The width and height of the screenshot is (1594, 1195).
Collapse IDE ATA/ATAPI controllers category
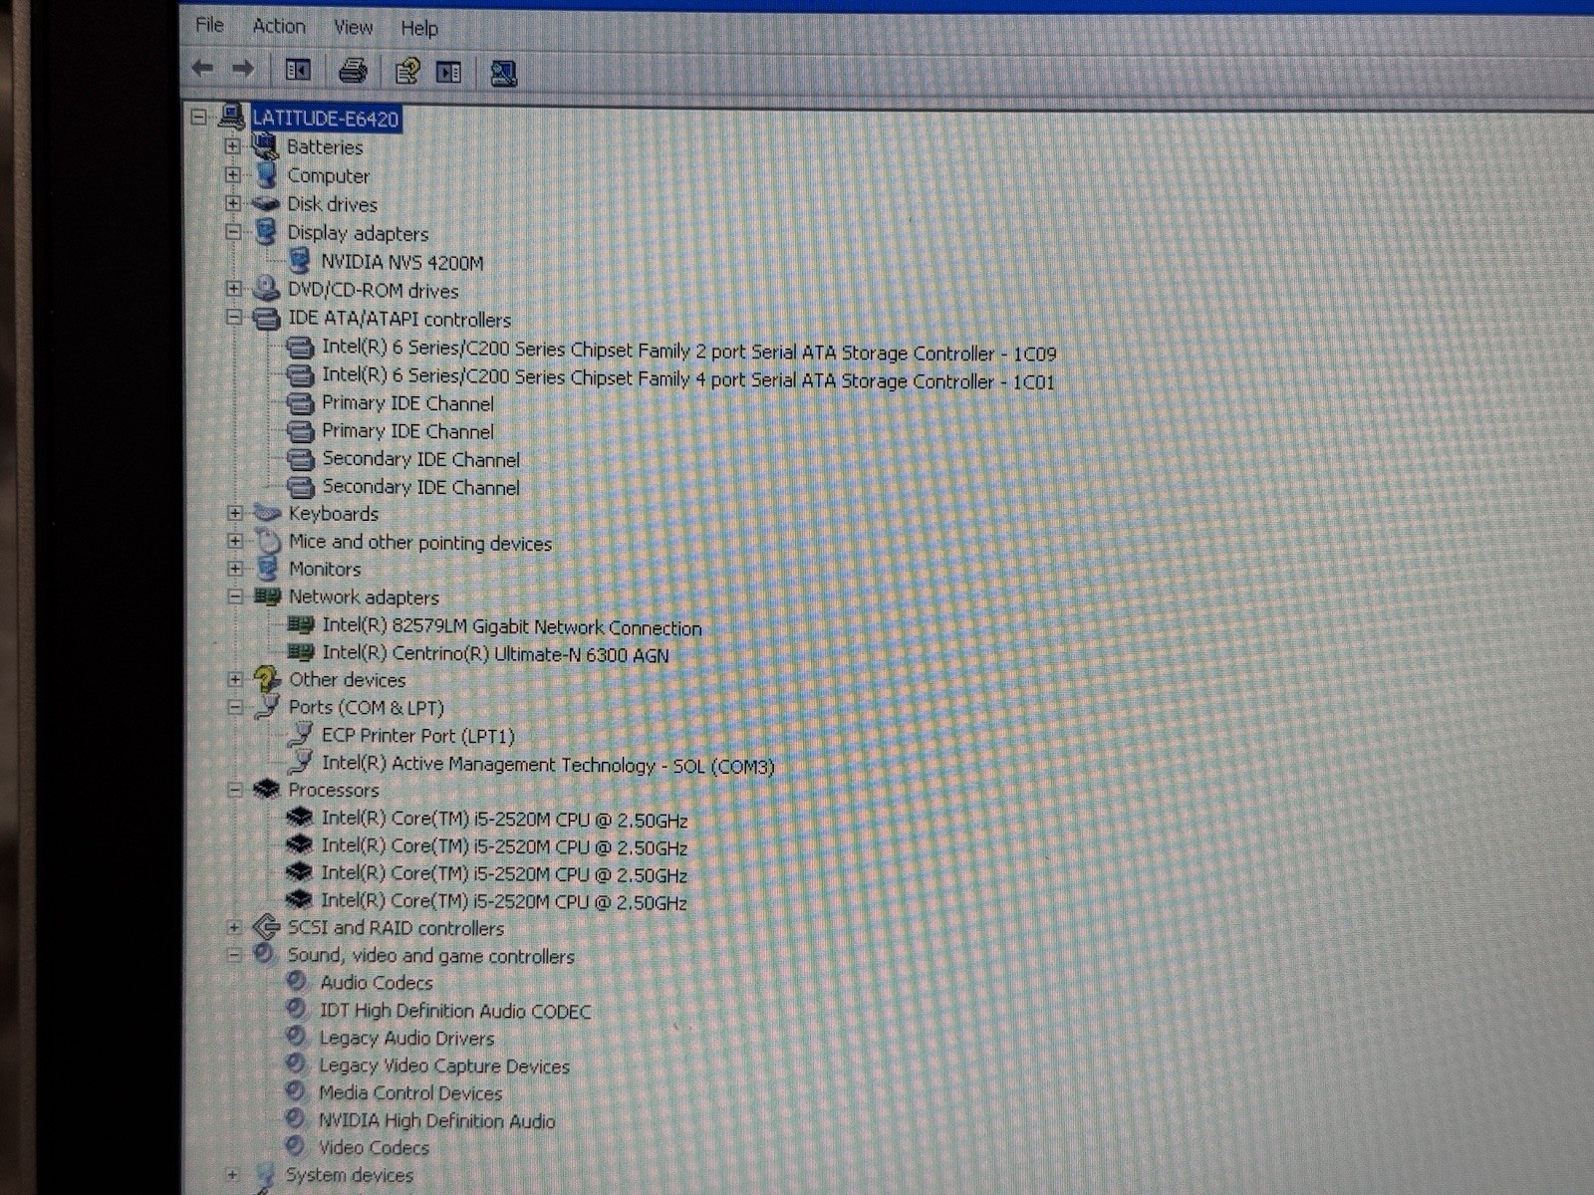click(x=234, y=318)
